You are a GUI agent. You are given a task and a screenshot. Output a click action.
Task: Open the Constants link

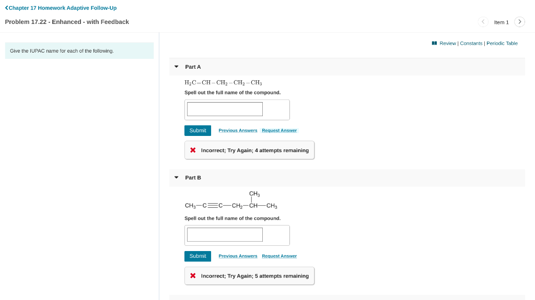(x=471, y=43)
